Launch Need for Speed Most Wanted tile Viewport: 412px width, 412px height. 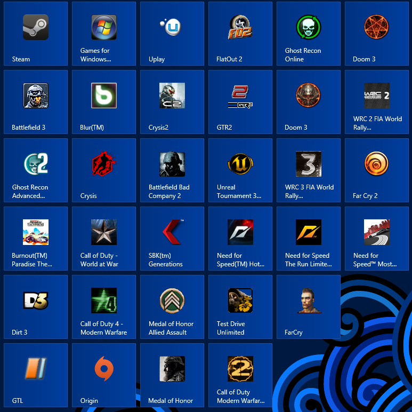click(376, 239)
